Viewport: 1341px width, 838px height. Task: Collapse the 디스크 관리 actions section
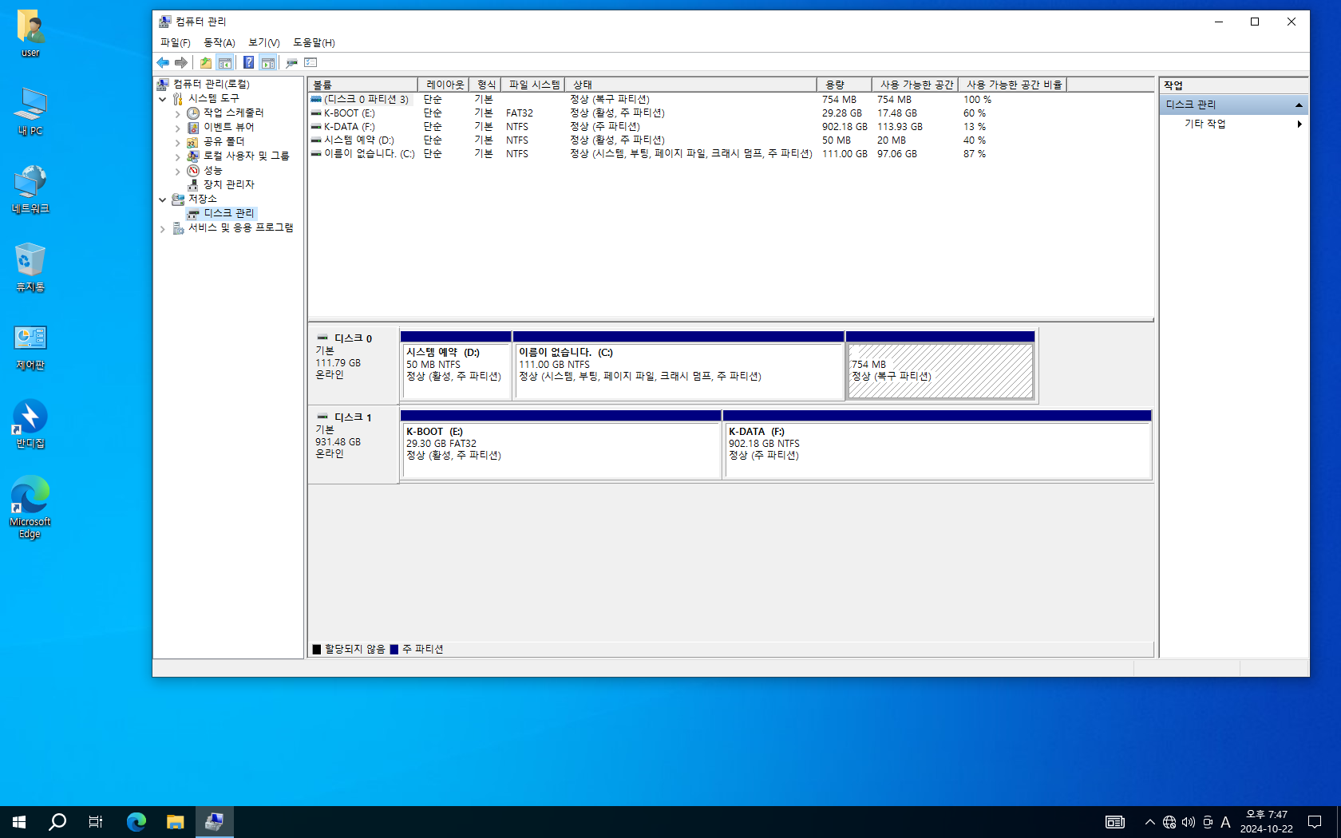[1299, 105]
